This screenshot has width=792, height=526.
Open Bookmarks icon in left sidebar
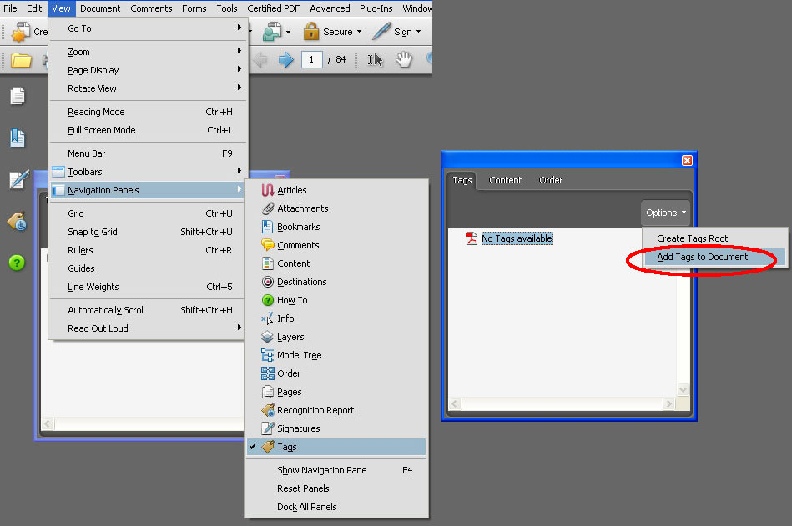coord(18,138)
